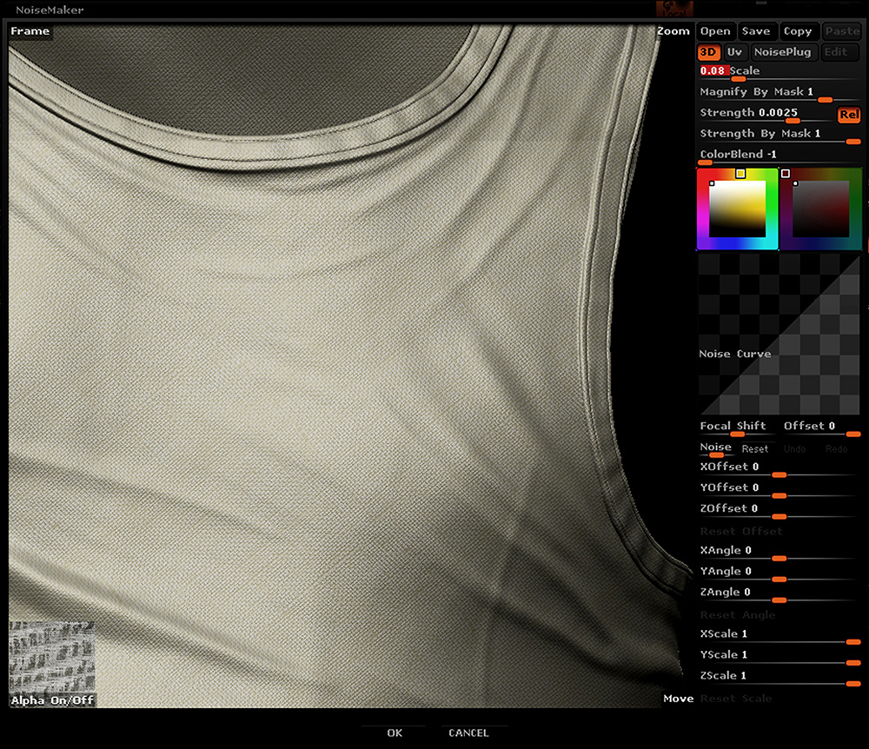Activate the Move control

(x=678, y=698)
